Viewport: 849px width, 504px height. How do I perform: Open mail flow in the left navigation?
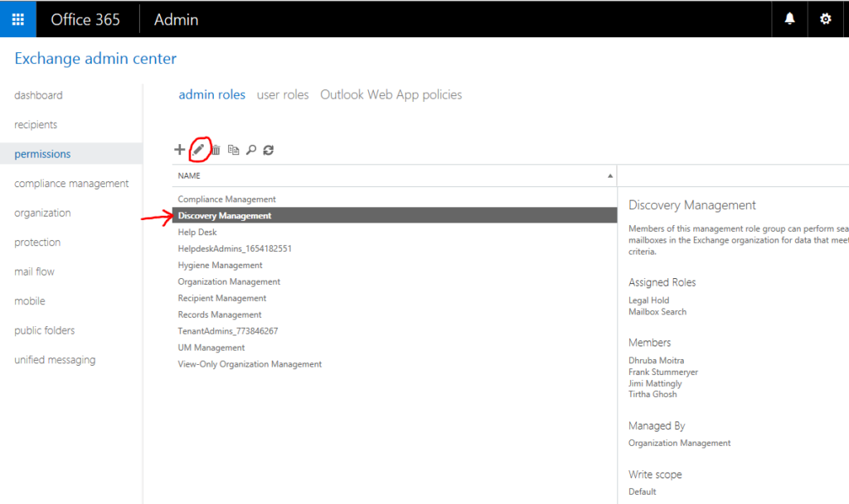click(x=34, y=271)
